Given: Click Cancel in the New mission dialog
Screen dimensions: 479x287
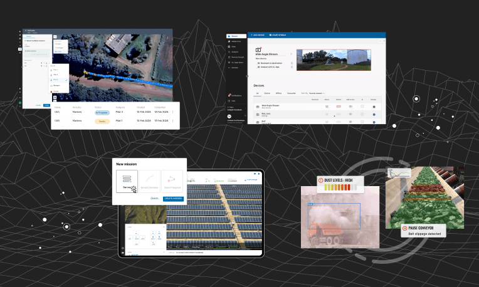Looking at the screenshot, I should 155,199.
